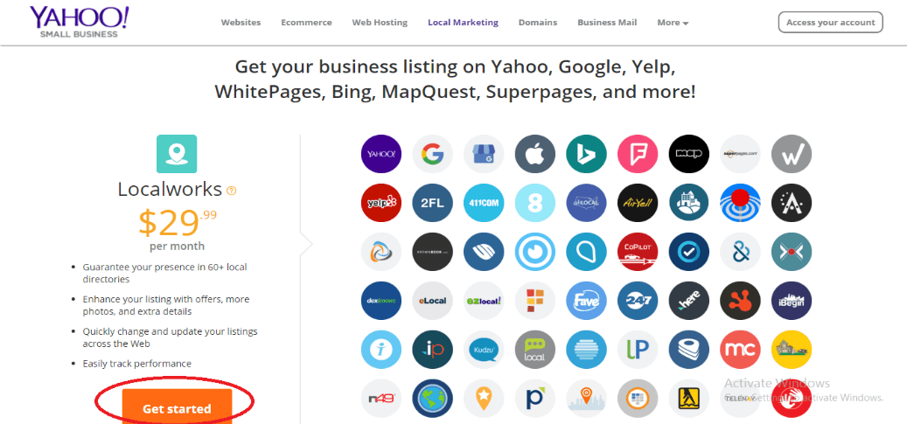Select the blue striped globe icon
The width and height of the screenshot is (907, 424).
coord(587,350)
